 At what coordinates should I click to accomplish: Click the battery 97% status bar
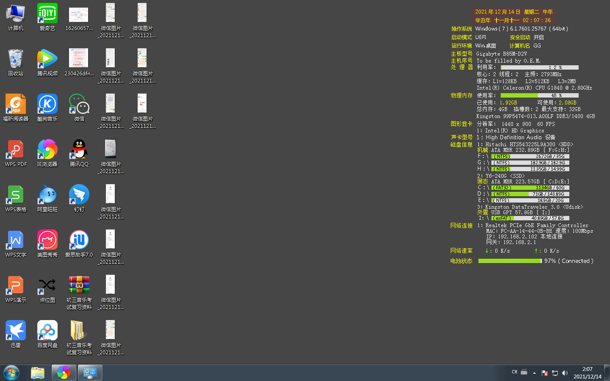[510, 261]
